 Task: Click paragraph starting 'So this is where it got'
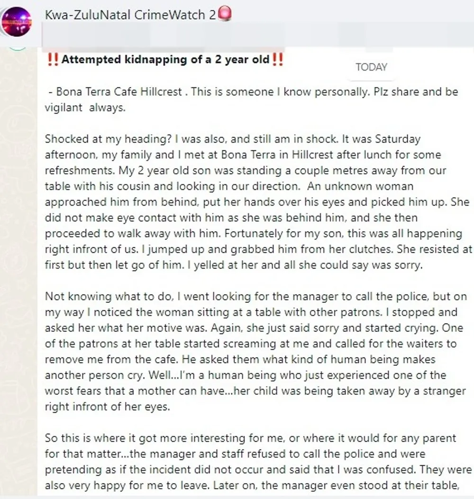coord(258,462)
